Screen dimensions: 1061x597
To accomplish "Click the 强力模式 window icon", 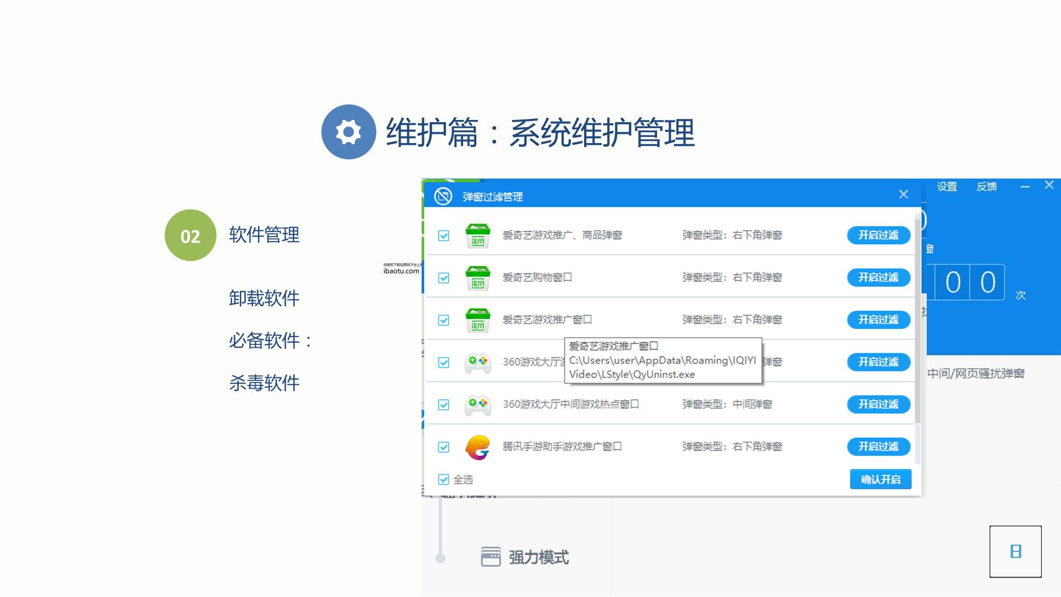I will coord(491,557).
